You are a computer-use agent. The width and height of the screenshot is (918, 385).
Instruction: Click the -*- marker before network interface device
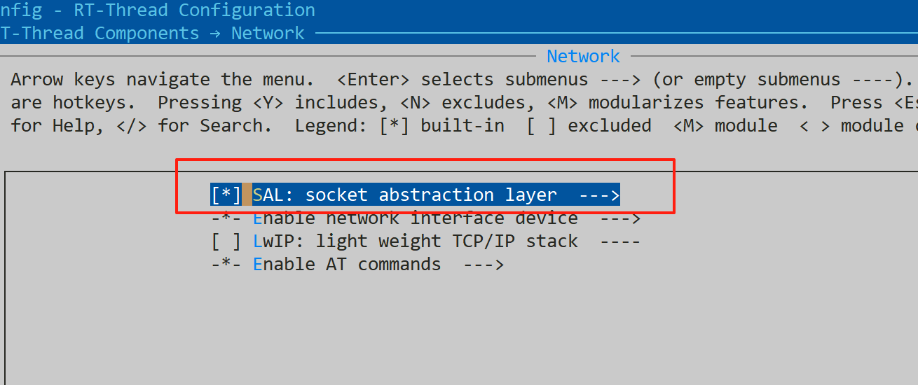click(x=226, y=218)
